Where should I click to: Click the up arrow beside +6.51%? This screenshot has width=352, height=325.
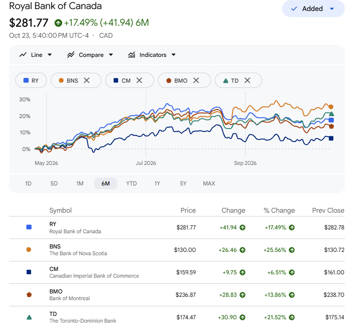(292, 272)
